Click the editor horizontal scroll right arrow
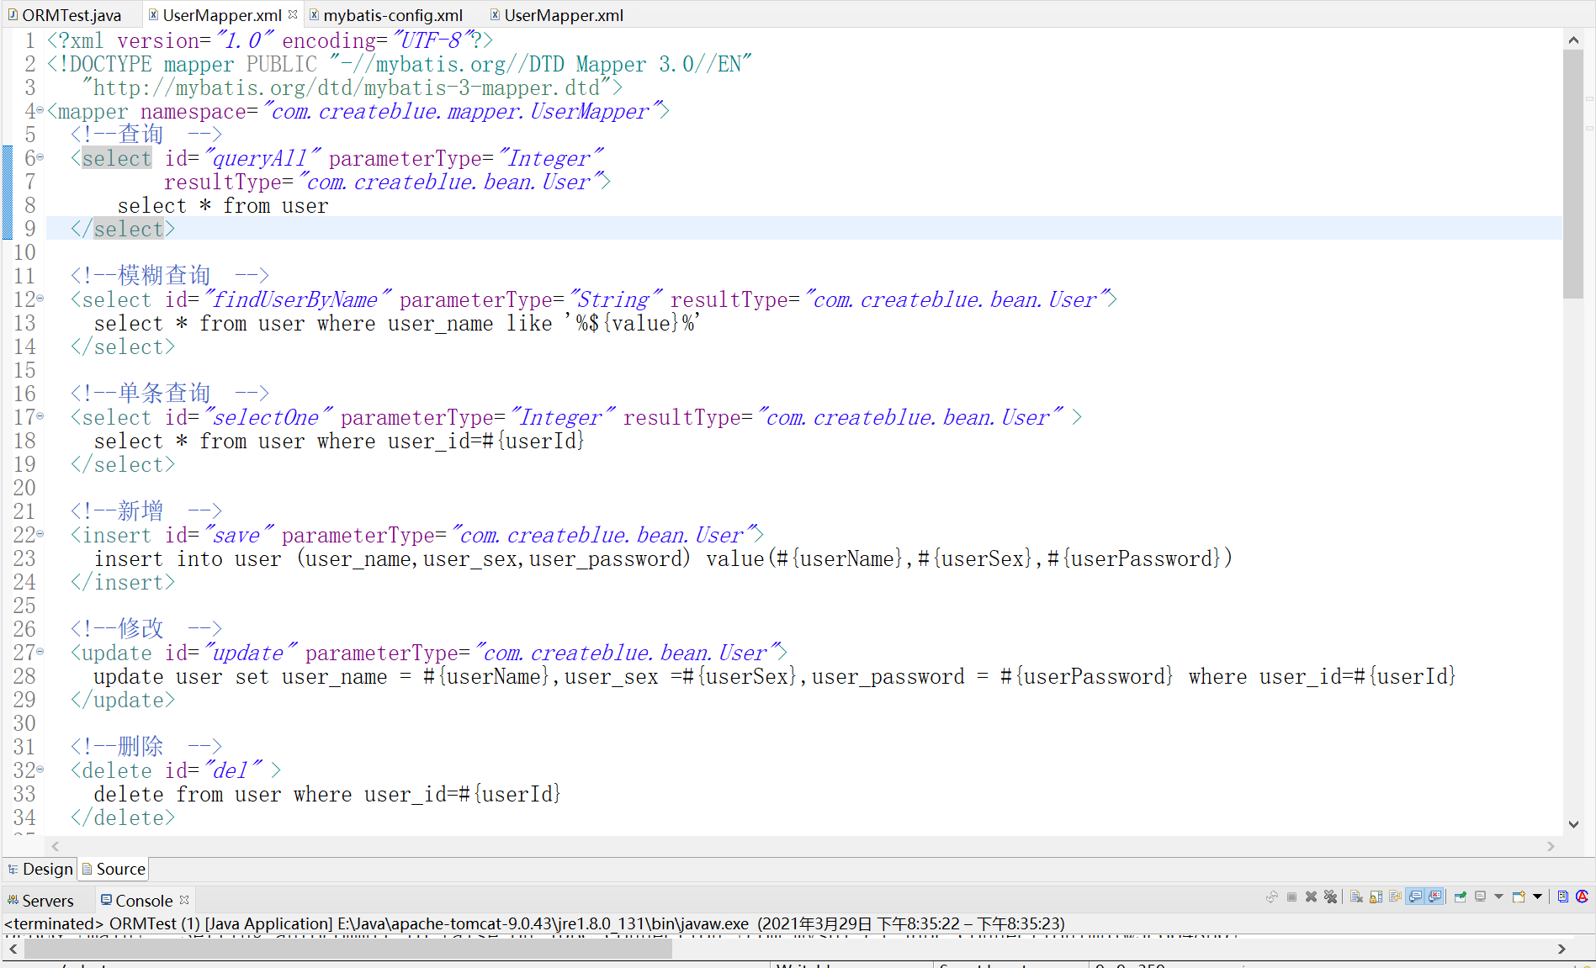 [x=1551, y=847]
